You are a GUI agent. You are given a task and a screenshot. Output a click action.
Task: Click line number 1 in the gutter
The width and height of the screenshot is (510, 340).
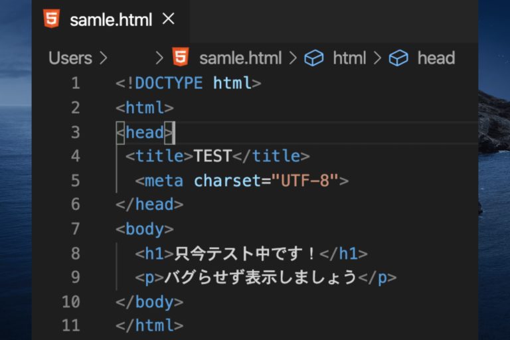click(75, 84)
